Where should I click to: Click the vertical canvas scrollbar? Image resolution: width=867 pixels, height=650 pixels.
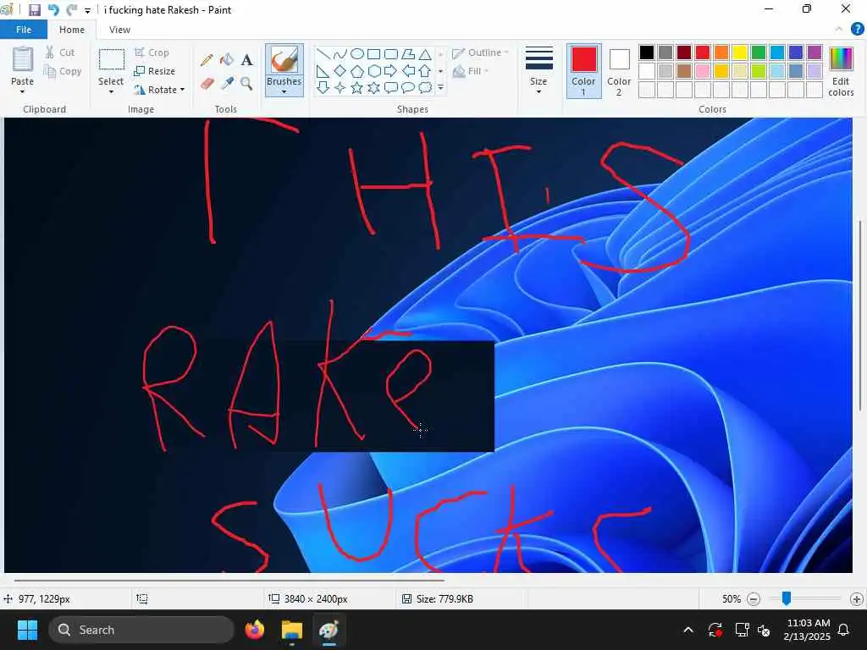[x=860, y=315]
